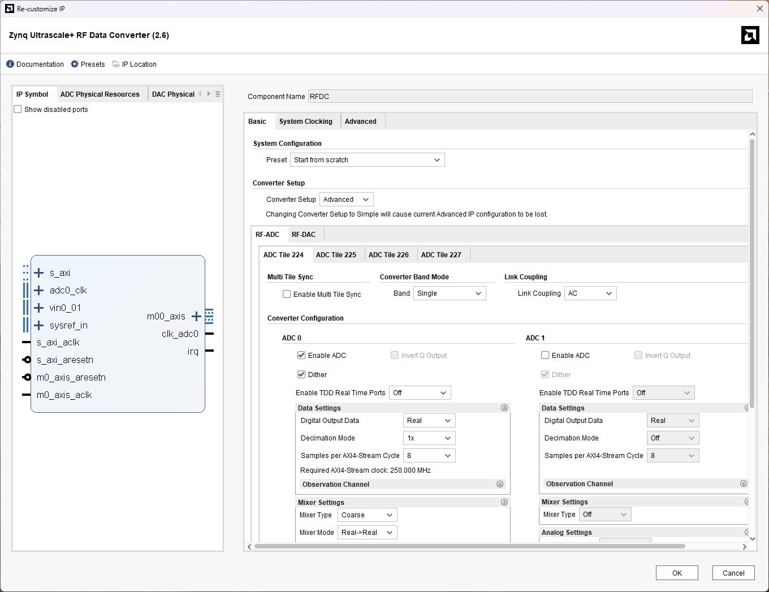Image resolution: width=769 pixels, height=592 pixels.
Task: Open the Preset dropdown showing Start from scratch
Action: tap(368, 160)
